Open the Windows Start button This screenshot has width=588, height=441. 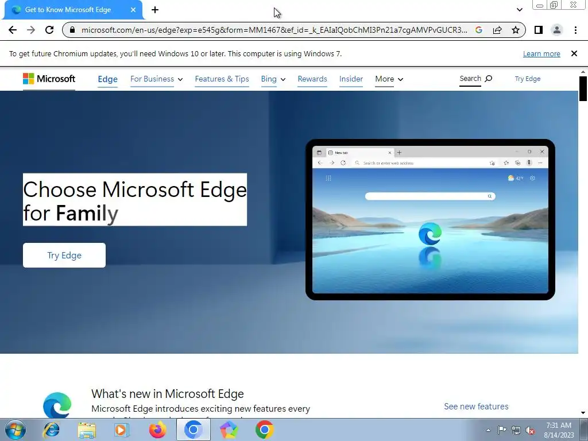(x=16, y=430)
